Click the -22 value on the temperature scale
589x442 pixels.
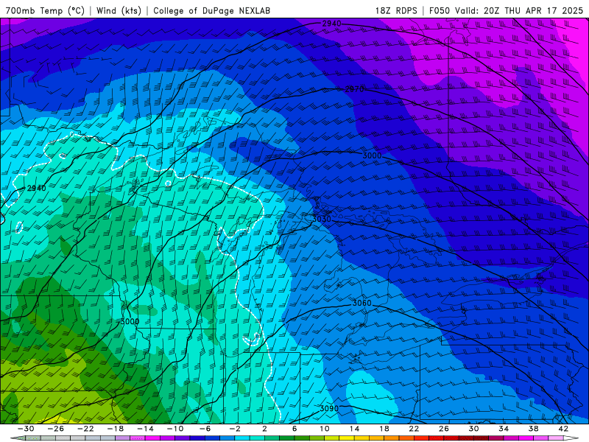pyautogui.click(x=85, y=429)
